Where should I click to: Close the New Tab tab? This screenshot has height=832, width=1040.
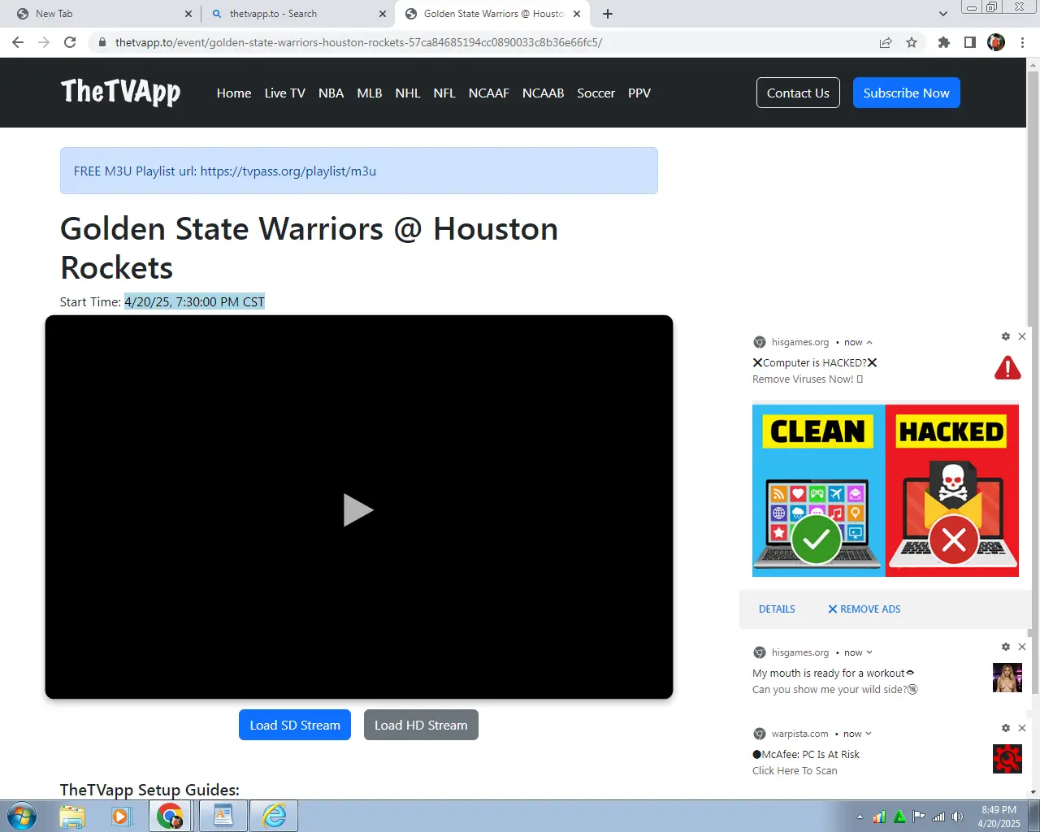pyautogui.click(x=188, y=14)
